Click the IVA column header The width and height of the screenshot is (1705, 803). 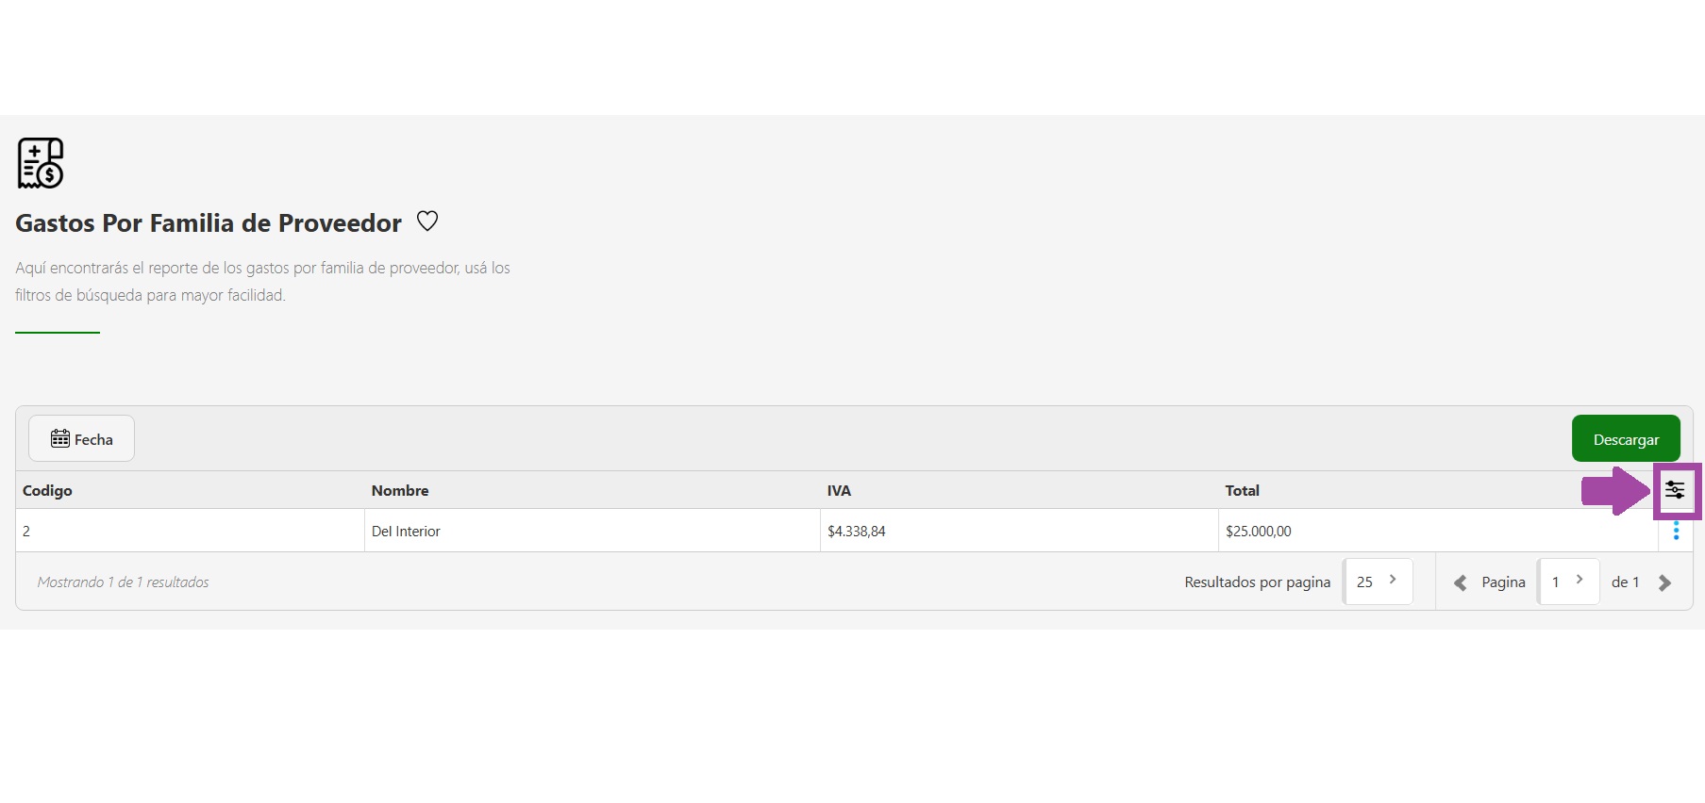(839, 491)
